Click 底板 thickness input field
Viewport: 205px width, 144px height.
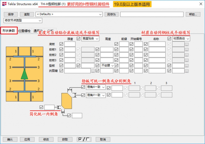[70, 44]
